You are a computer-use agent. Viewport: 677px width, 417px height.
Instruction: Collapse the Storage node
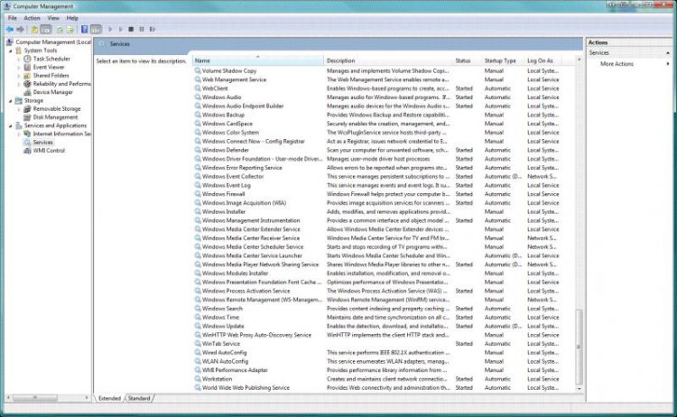(x=11, y=100)
